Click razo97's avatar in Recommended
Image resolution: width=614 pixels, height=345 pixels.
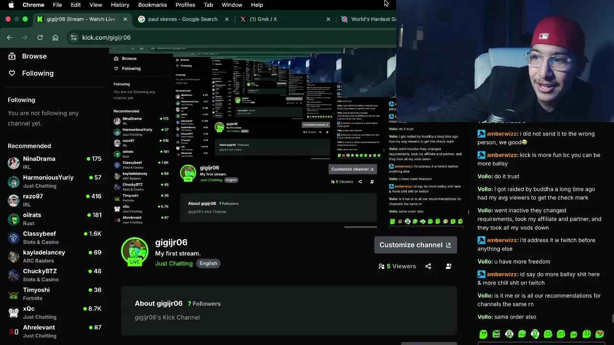13,200
